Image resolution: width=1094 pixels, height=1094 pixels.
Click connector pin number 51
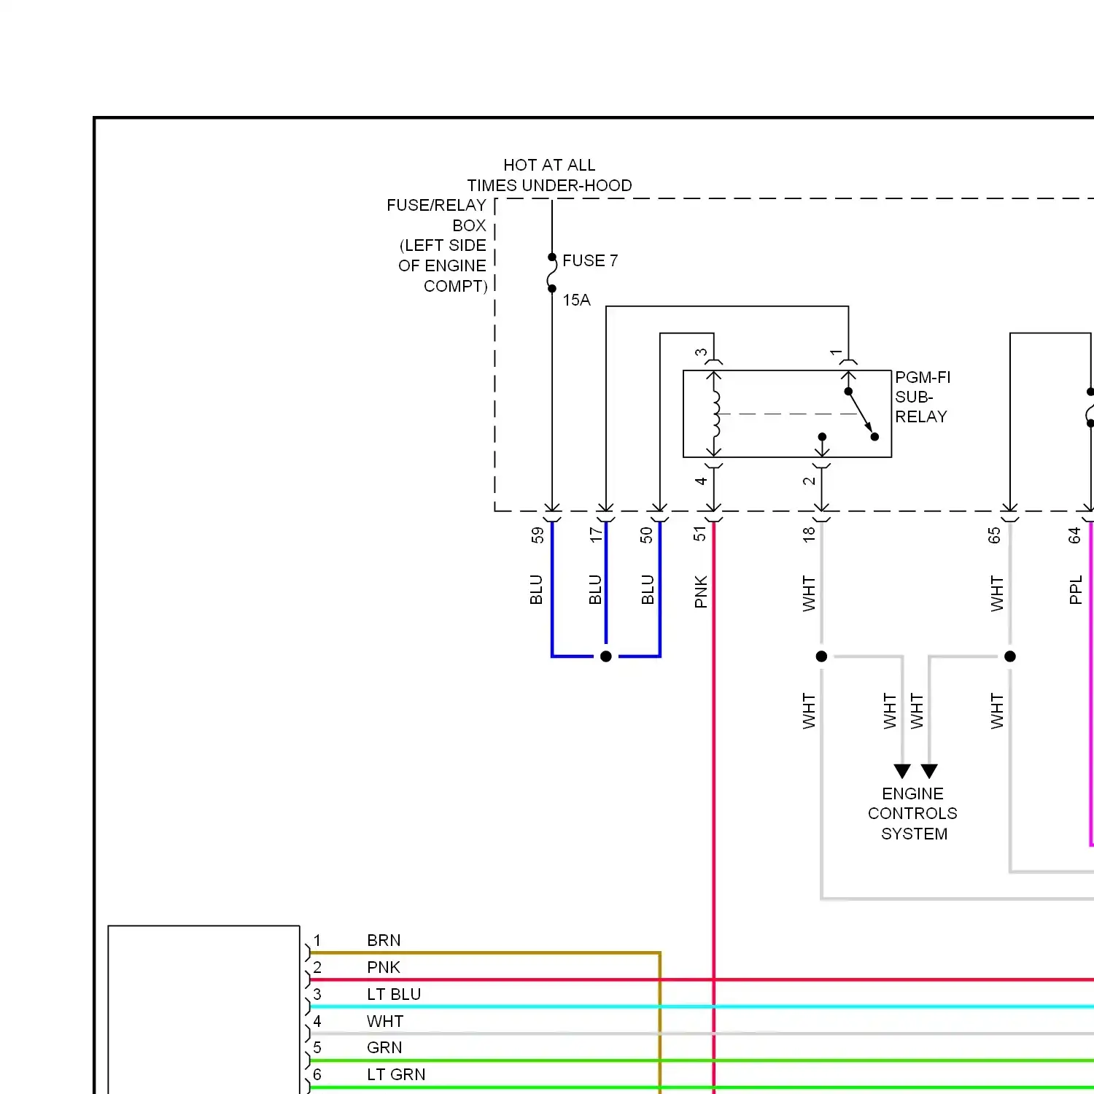pos(700,535)
